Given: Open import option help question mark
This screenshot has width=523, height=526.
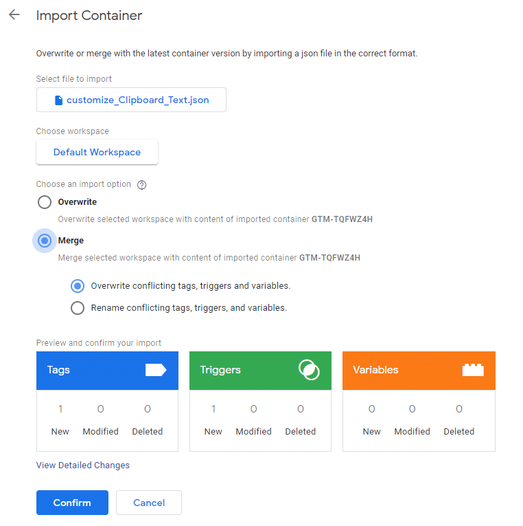Looking at the screenshot, I should (142, 185).
